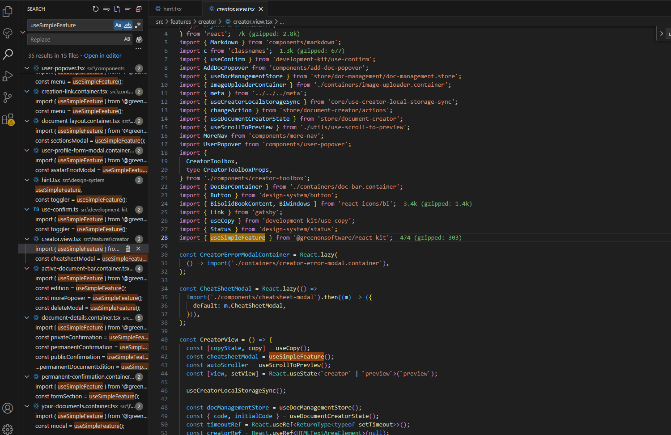The image size is (671, 435).
Task: Collapse the Replace field toggle chevron
Action: [x=23, y=32]
